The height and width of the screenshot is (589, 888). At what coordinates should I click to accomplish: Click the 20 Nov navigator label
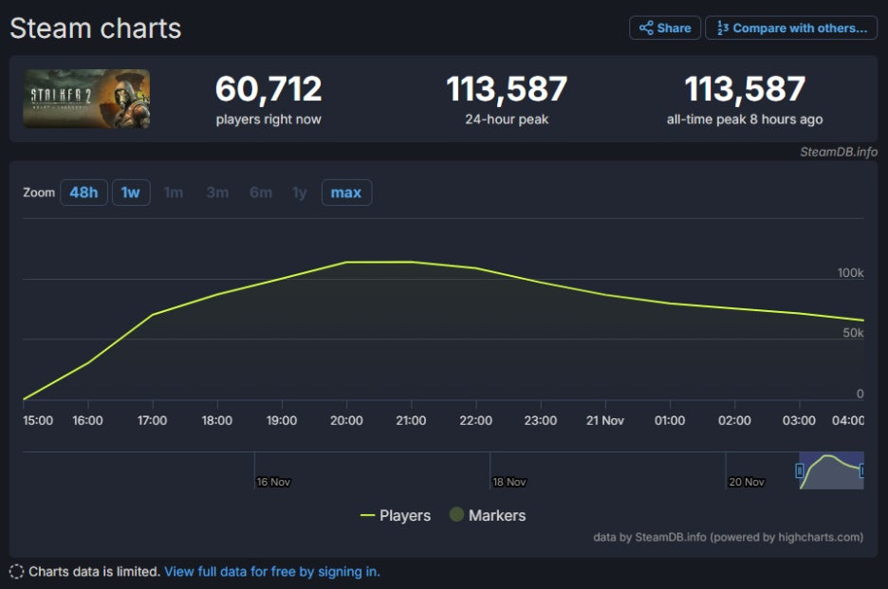(x=747, y=482)
